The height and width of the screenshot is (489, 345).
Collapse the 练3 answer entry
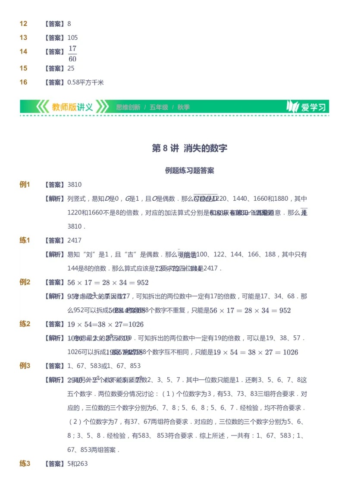[x=26, y=464]
